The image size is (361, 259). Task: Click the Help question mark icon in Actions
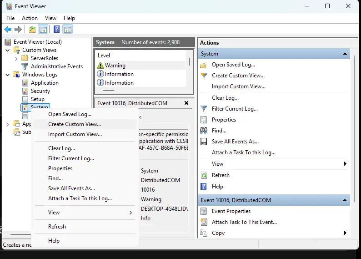204,187
